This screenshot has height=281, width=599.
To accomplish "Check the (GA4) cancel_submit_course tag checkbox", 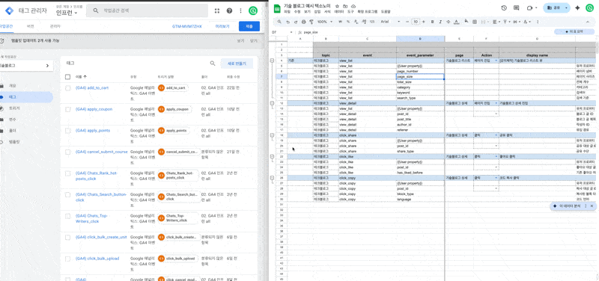I will [x=67, y=152].
